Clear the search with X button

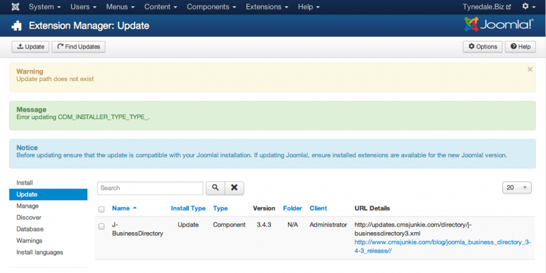point(234,188)
